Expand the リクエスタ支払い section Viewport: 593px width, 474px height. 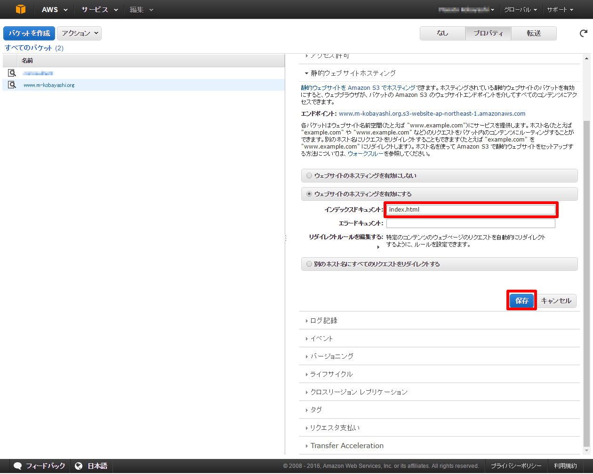click(332, 427)
